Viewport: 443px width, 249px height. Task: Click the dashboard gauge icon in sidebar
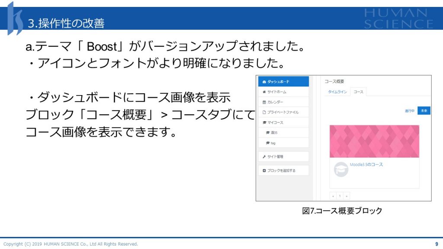tap(264, 82)
